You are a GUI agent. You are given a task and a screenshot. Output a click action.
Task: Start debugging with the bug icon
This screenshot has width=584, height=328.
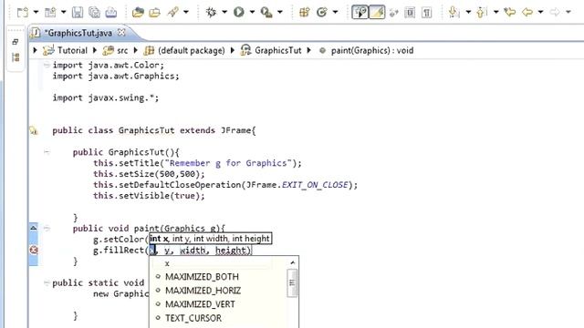211,12
